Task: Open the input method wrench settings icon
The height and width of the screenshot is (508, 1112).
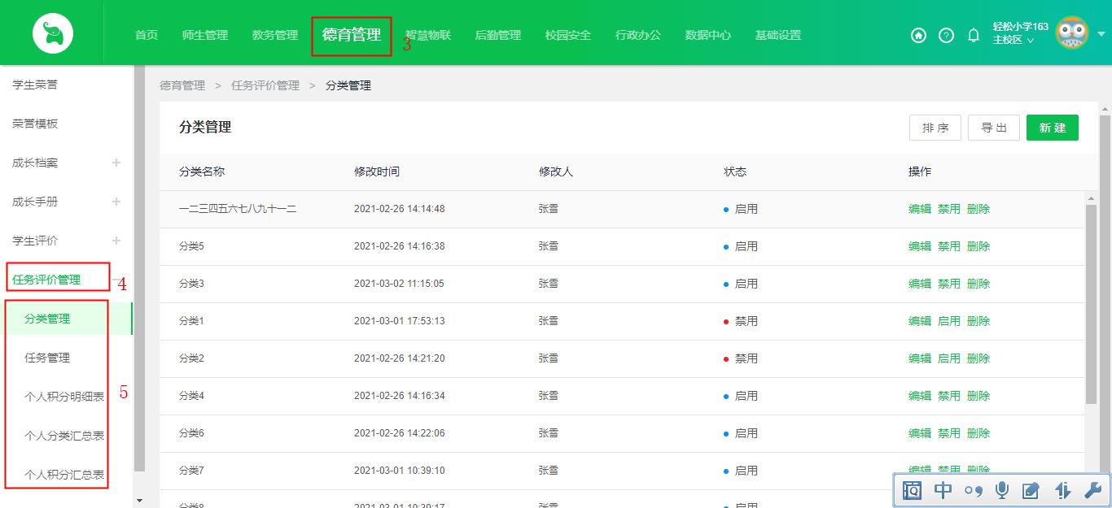Action: (1092, 490)
